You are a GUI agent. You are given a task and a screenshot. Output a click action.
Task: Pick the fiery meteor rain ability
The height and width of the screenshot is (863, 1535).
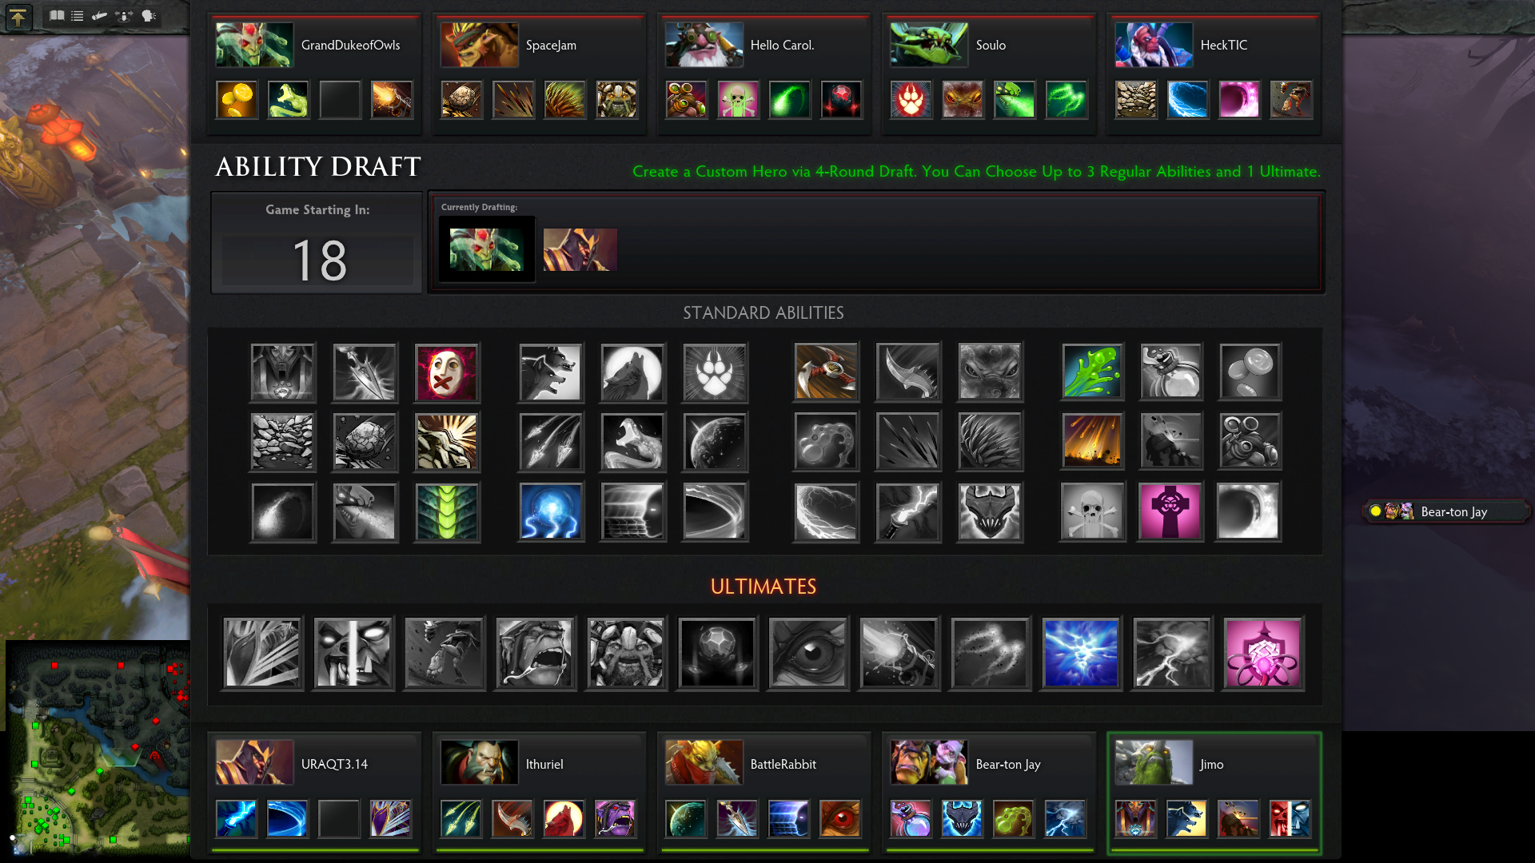click(1092, 441)
